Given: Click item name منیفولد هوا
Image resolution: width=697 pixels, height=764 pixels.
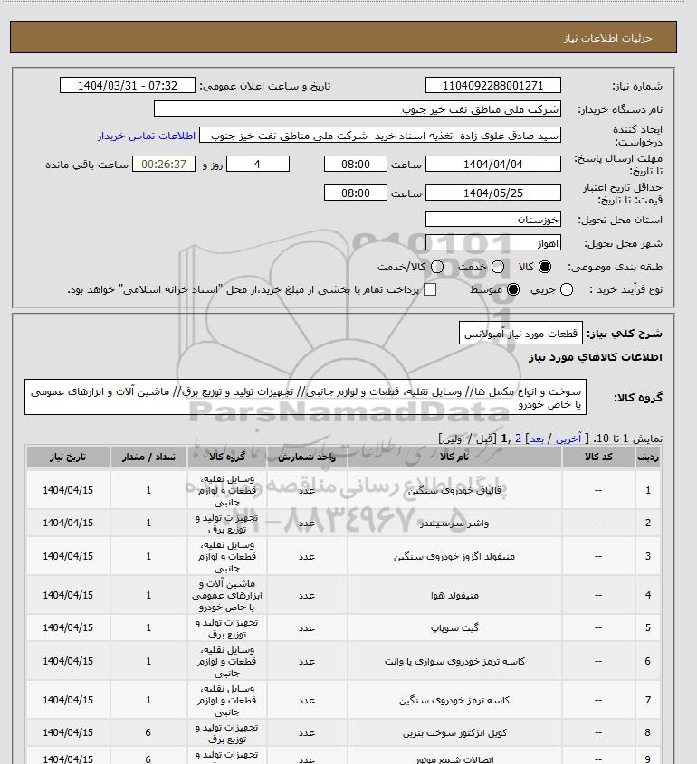Looking at the screenshot, I should (454, 596).
